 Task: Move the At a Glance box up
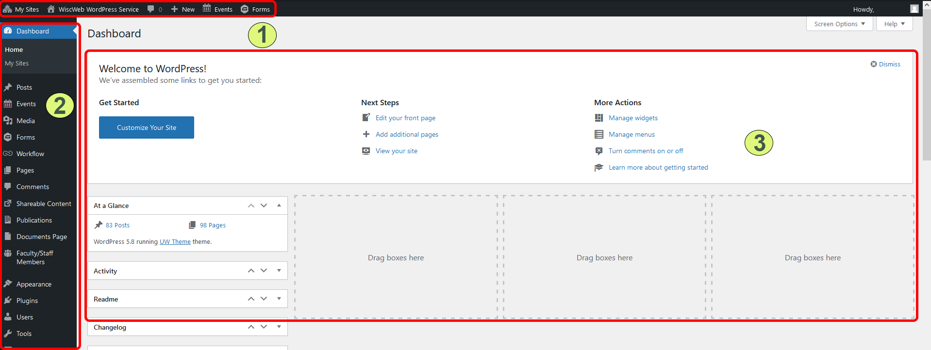click(251, 206)
